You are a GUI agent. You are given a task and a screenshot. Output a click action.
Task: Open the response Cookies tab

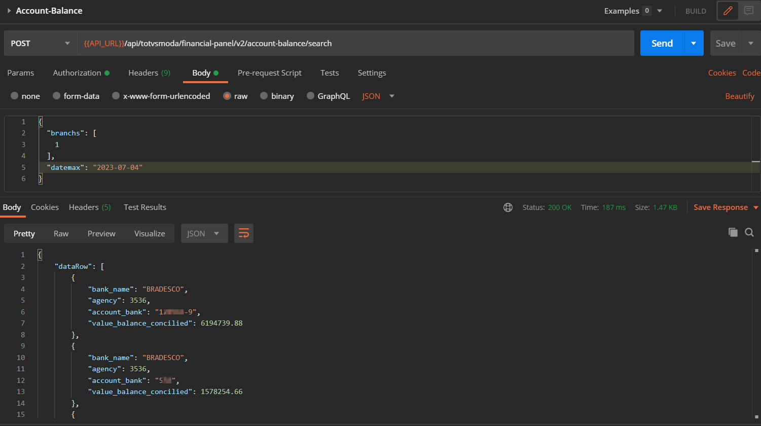45,207
